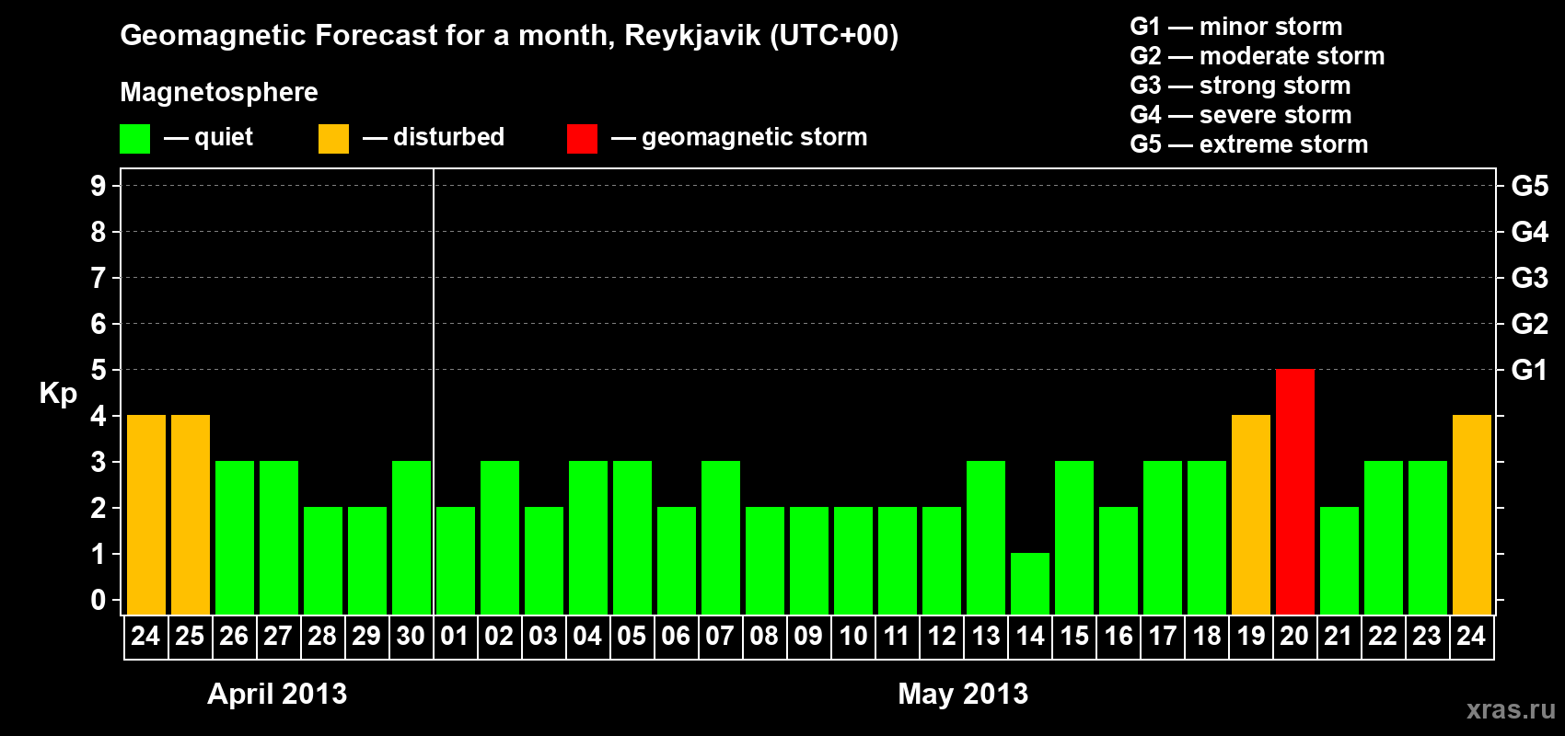Click date cell 20 under the red bar
The width and height of the screenshot is (1565, 736).
click(1295, 637)
